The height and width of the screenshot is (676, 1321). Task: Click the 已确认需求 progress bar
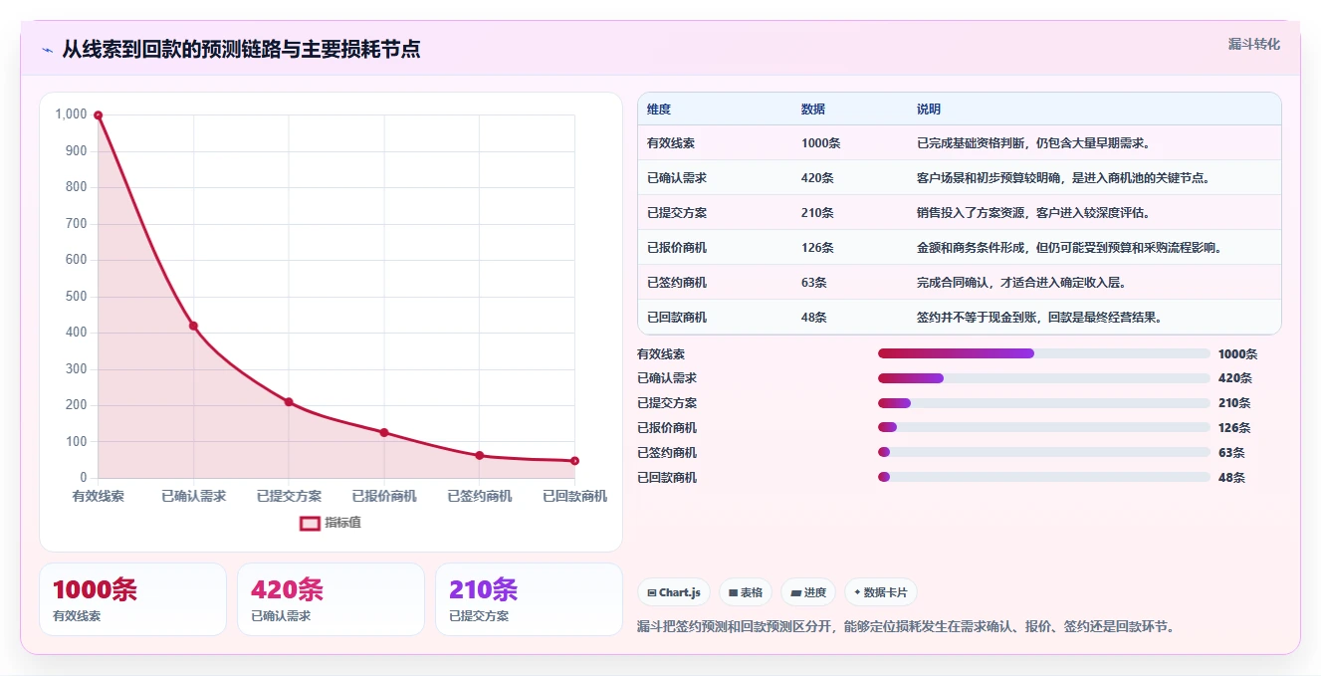[1044, 378]
